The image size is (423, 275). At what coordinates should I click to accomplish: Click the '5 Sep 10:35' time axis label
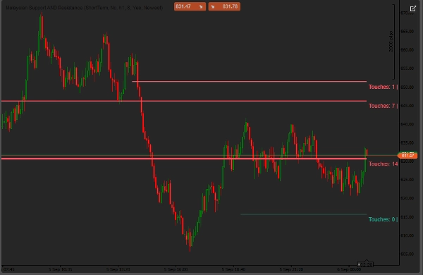tap(61, 269)
